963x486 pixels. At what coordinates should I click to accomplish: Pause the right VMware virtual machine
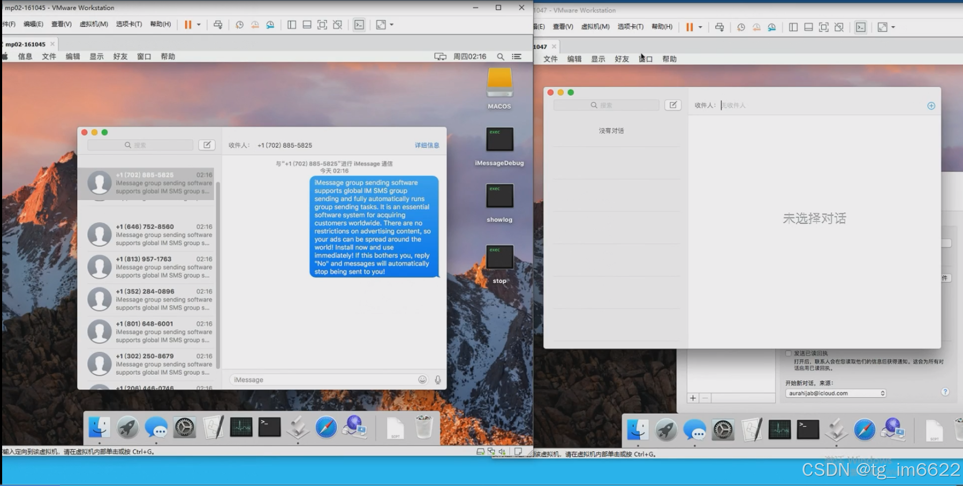click(x=689, y=27)
